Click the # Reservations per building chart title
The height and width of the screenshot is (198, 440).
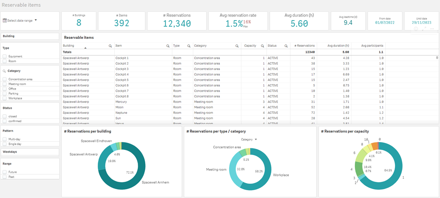tap(88, 131)
